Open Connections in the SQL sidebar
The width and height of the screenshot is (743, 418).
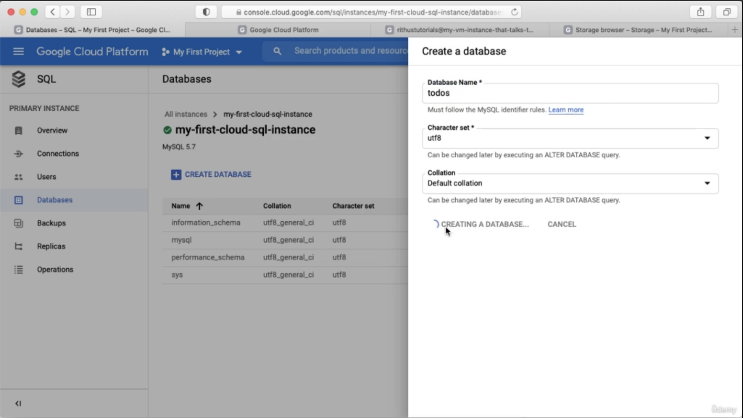(x=74, y=154)
